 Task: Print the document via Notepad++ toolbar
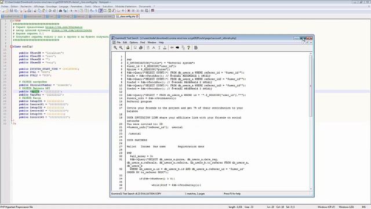pyautogui.click(x=29, y=10)
